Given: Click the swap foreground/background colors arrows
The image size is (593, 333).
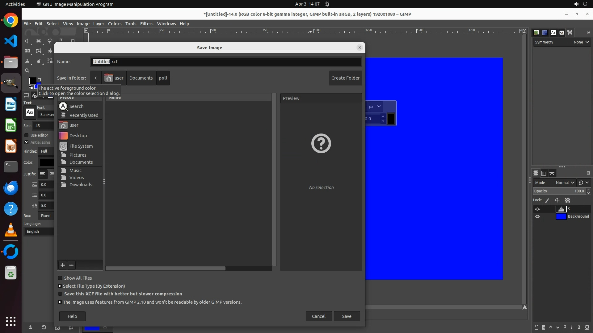Looking at the screenshot, I should 40,79.
